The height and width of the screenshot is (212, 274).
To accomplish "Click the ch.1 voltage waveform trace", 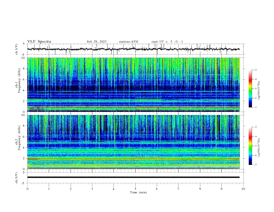I will [x=134, y=49].
